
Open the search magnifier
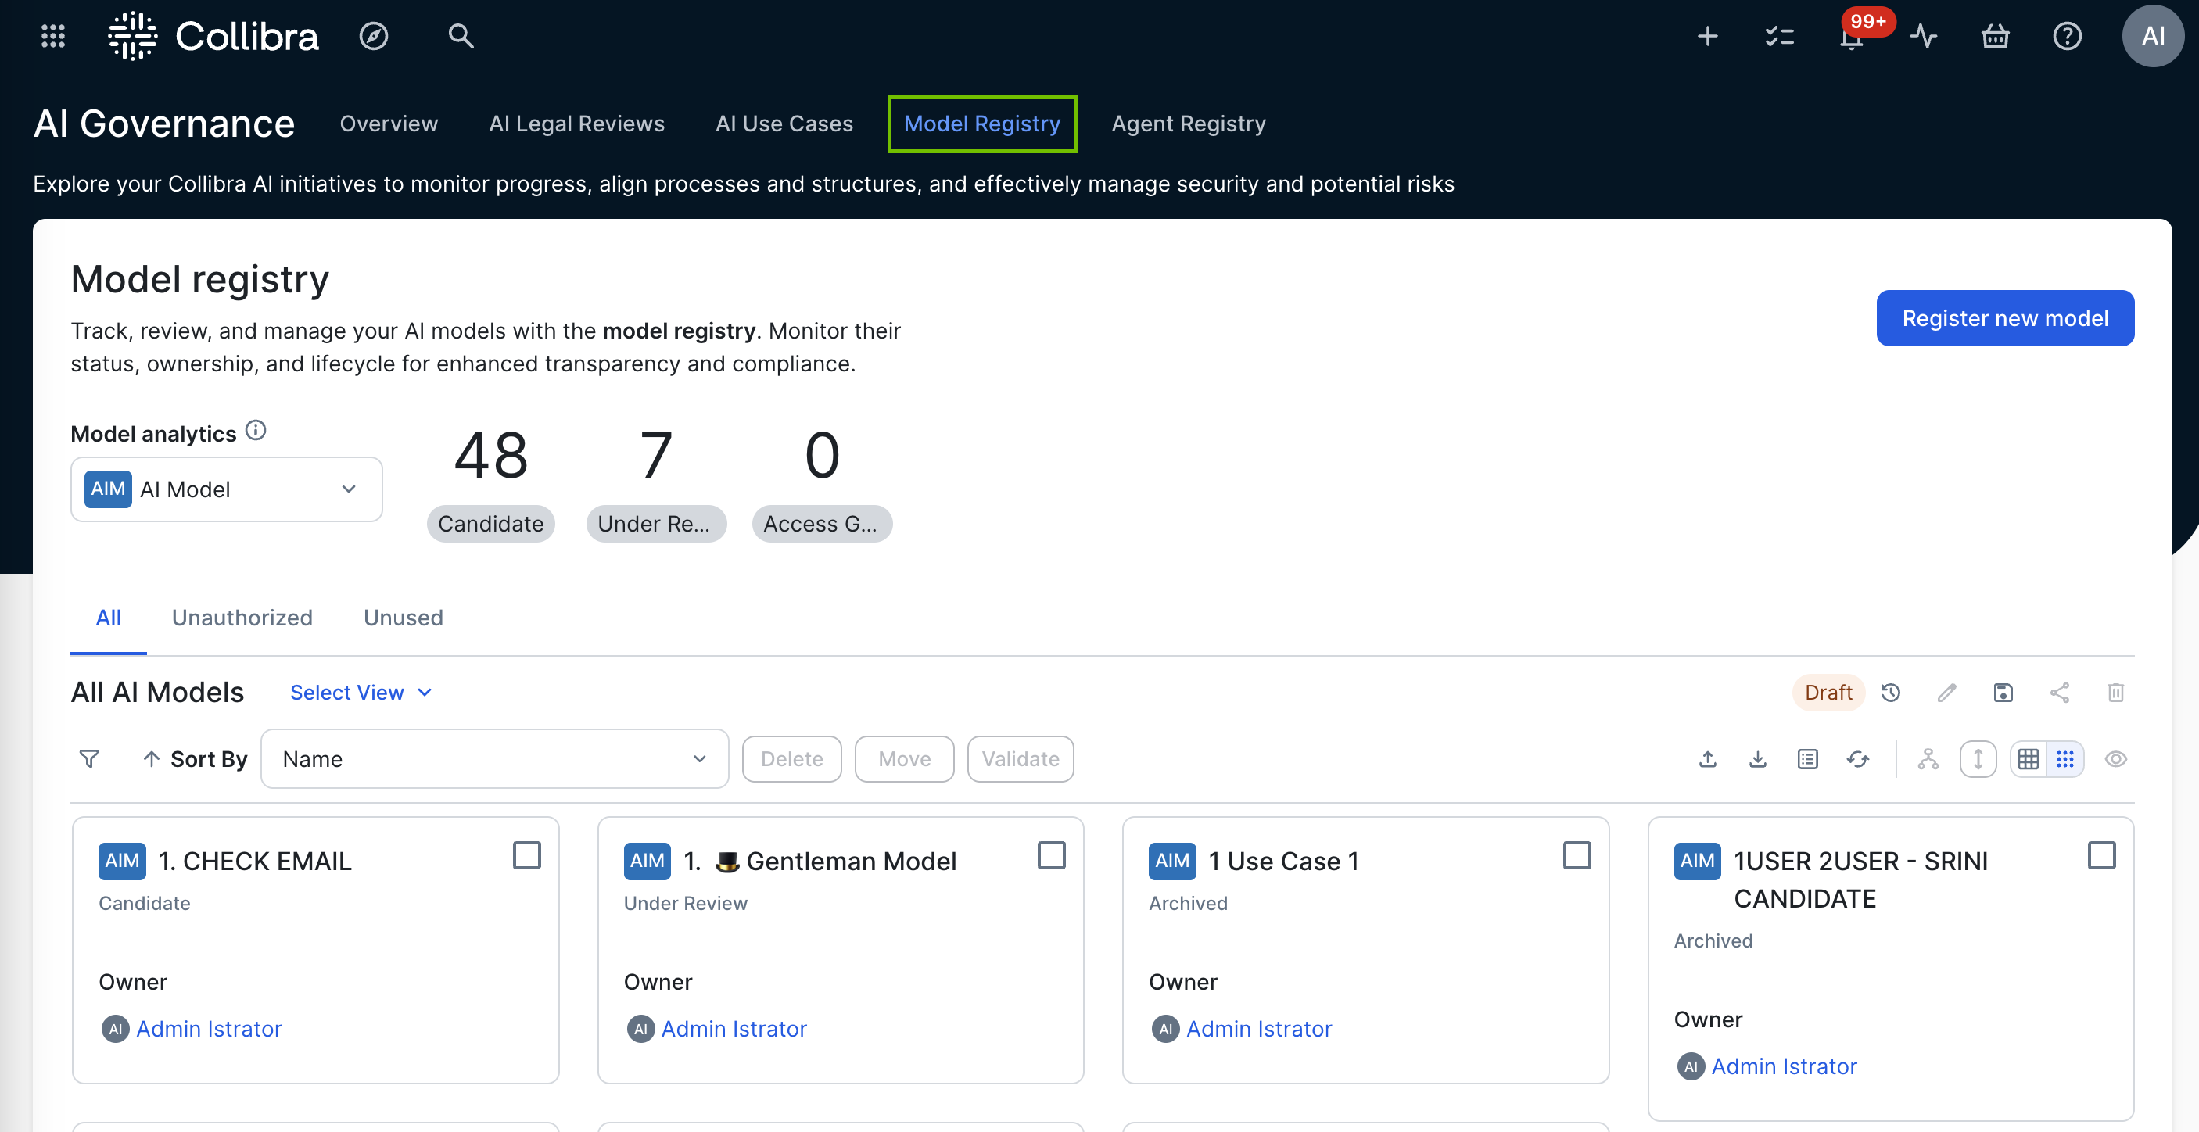click(x=461, y=36)
